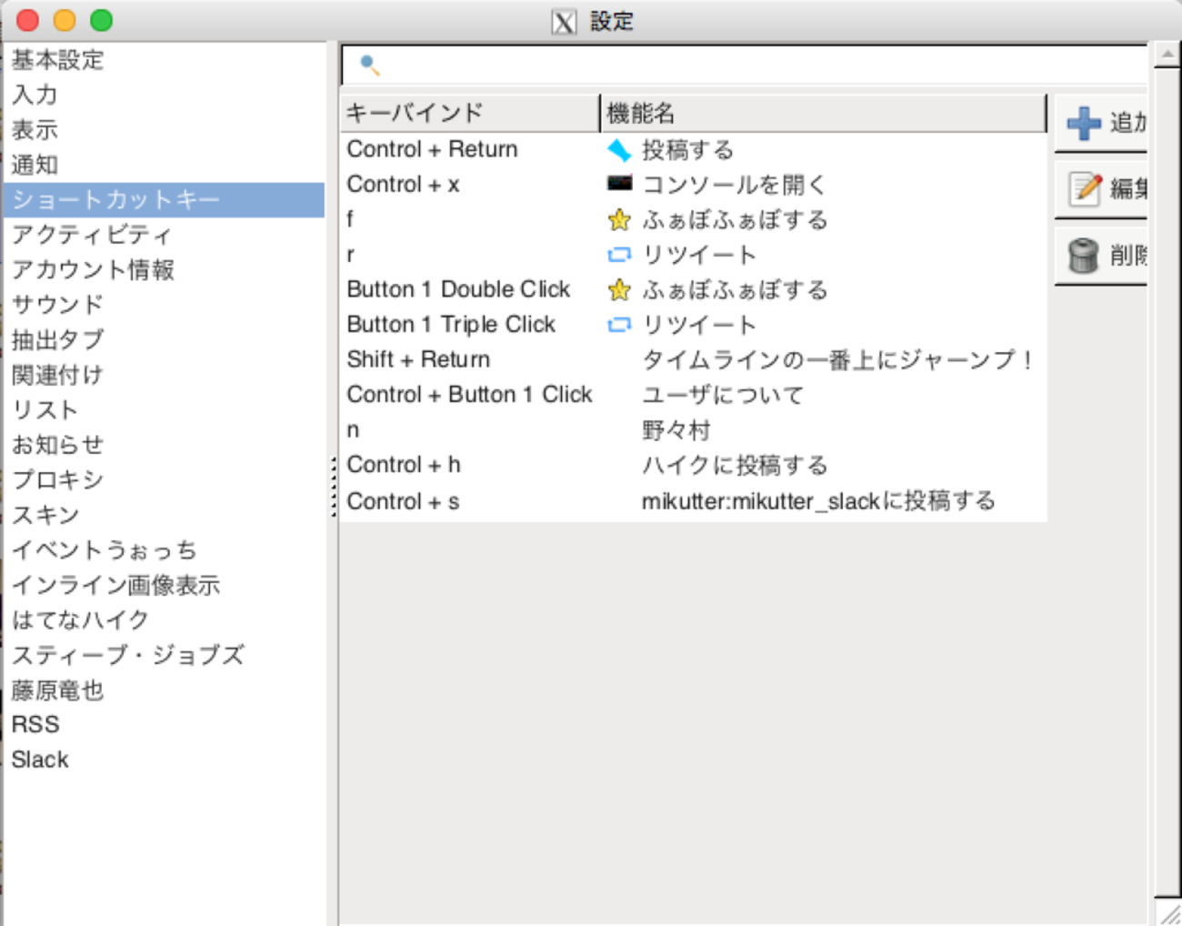Open the 入力 settings section
Viewport: 1182px width, 926px height.
pyautogui.click(x=164, y=95)
